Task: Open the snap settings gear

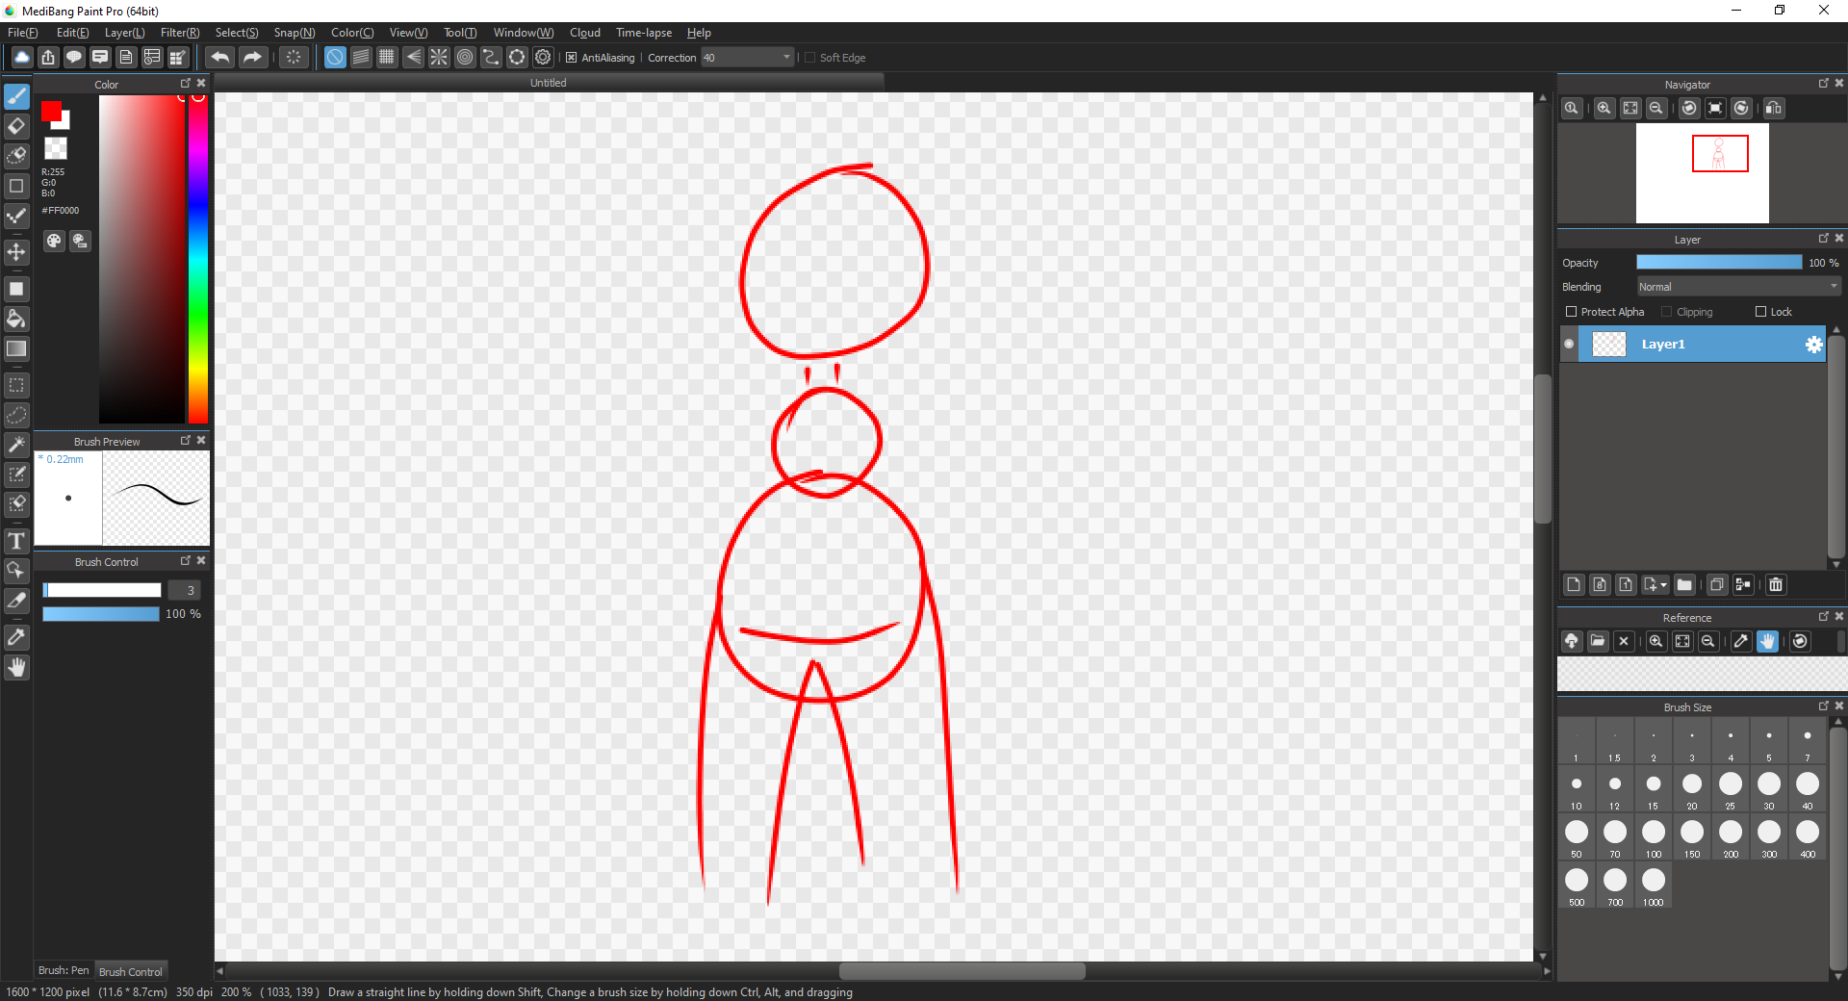Action: pyautogui.click(x=543, y=58)
